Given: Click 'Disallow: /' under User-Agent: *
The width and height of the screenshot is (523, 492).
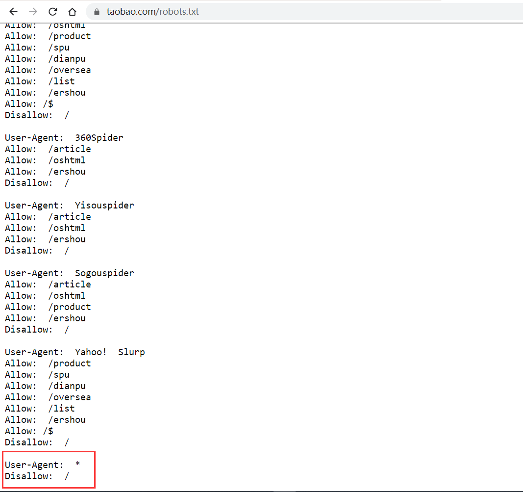Looking at the screenshot, I should click(37, 476).
